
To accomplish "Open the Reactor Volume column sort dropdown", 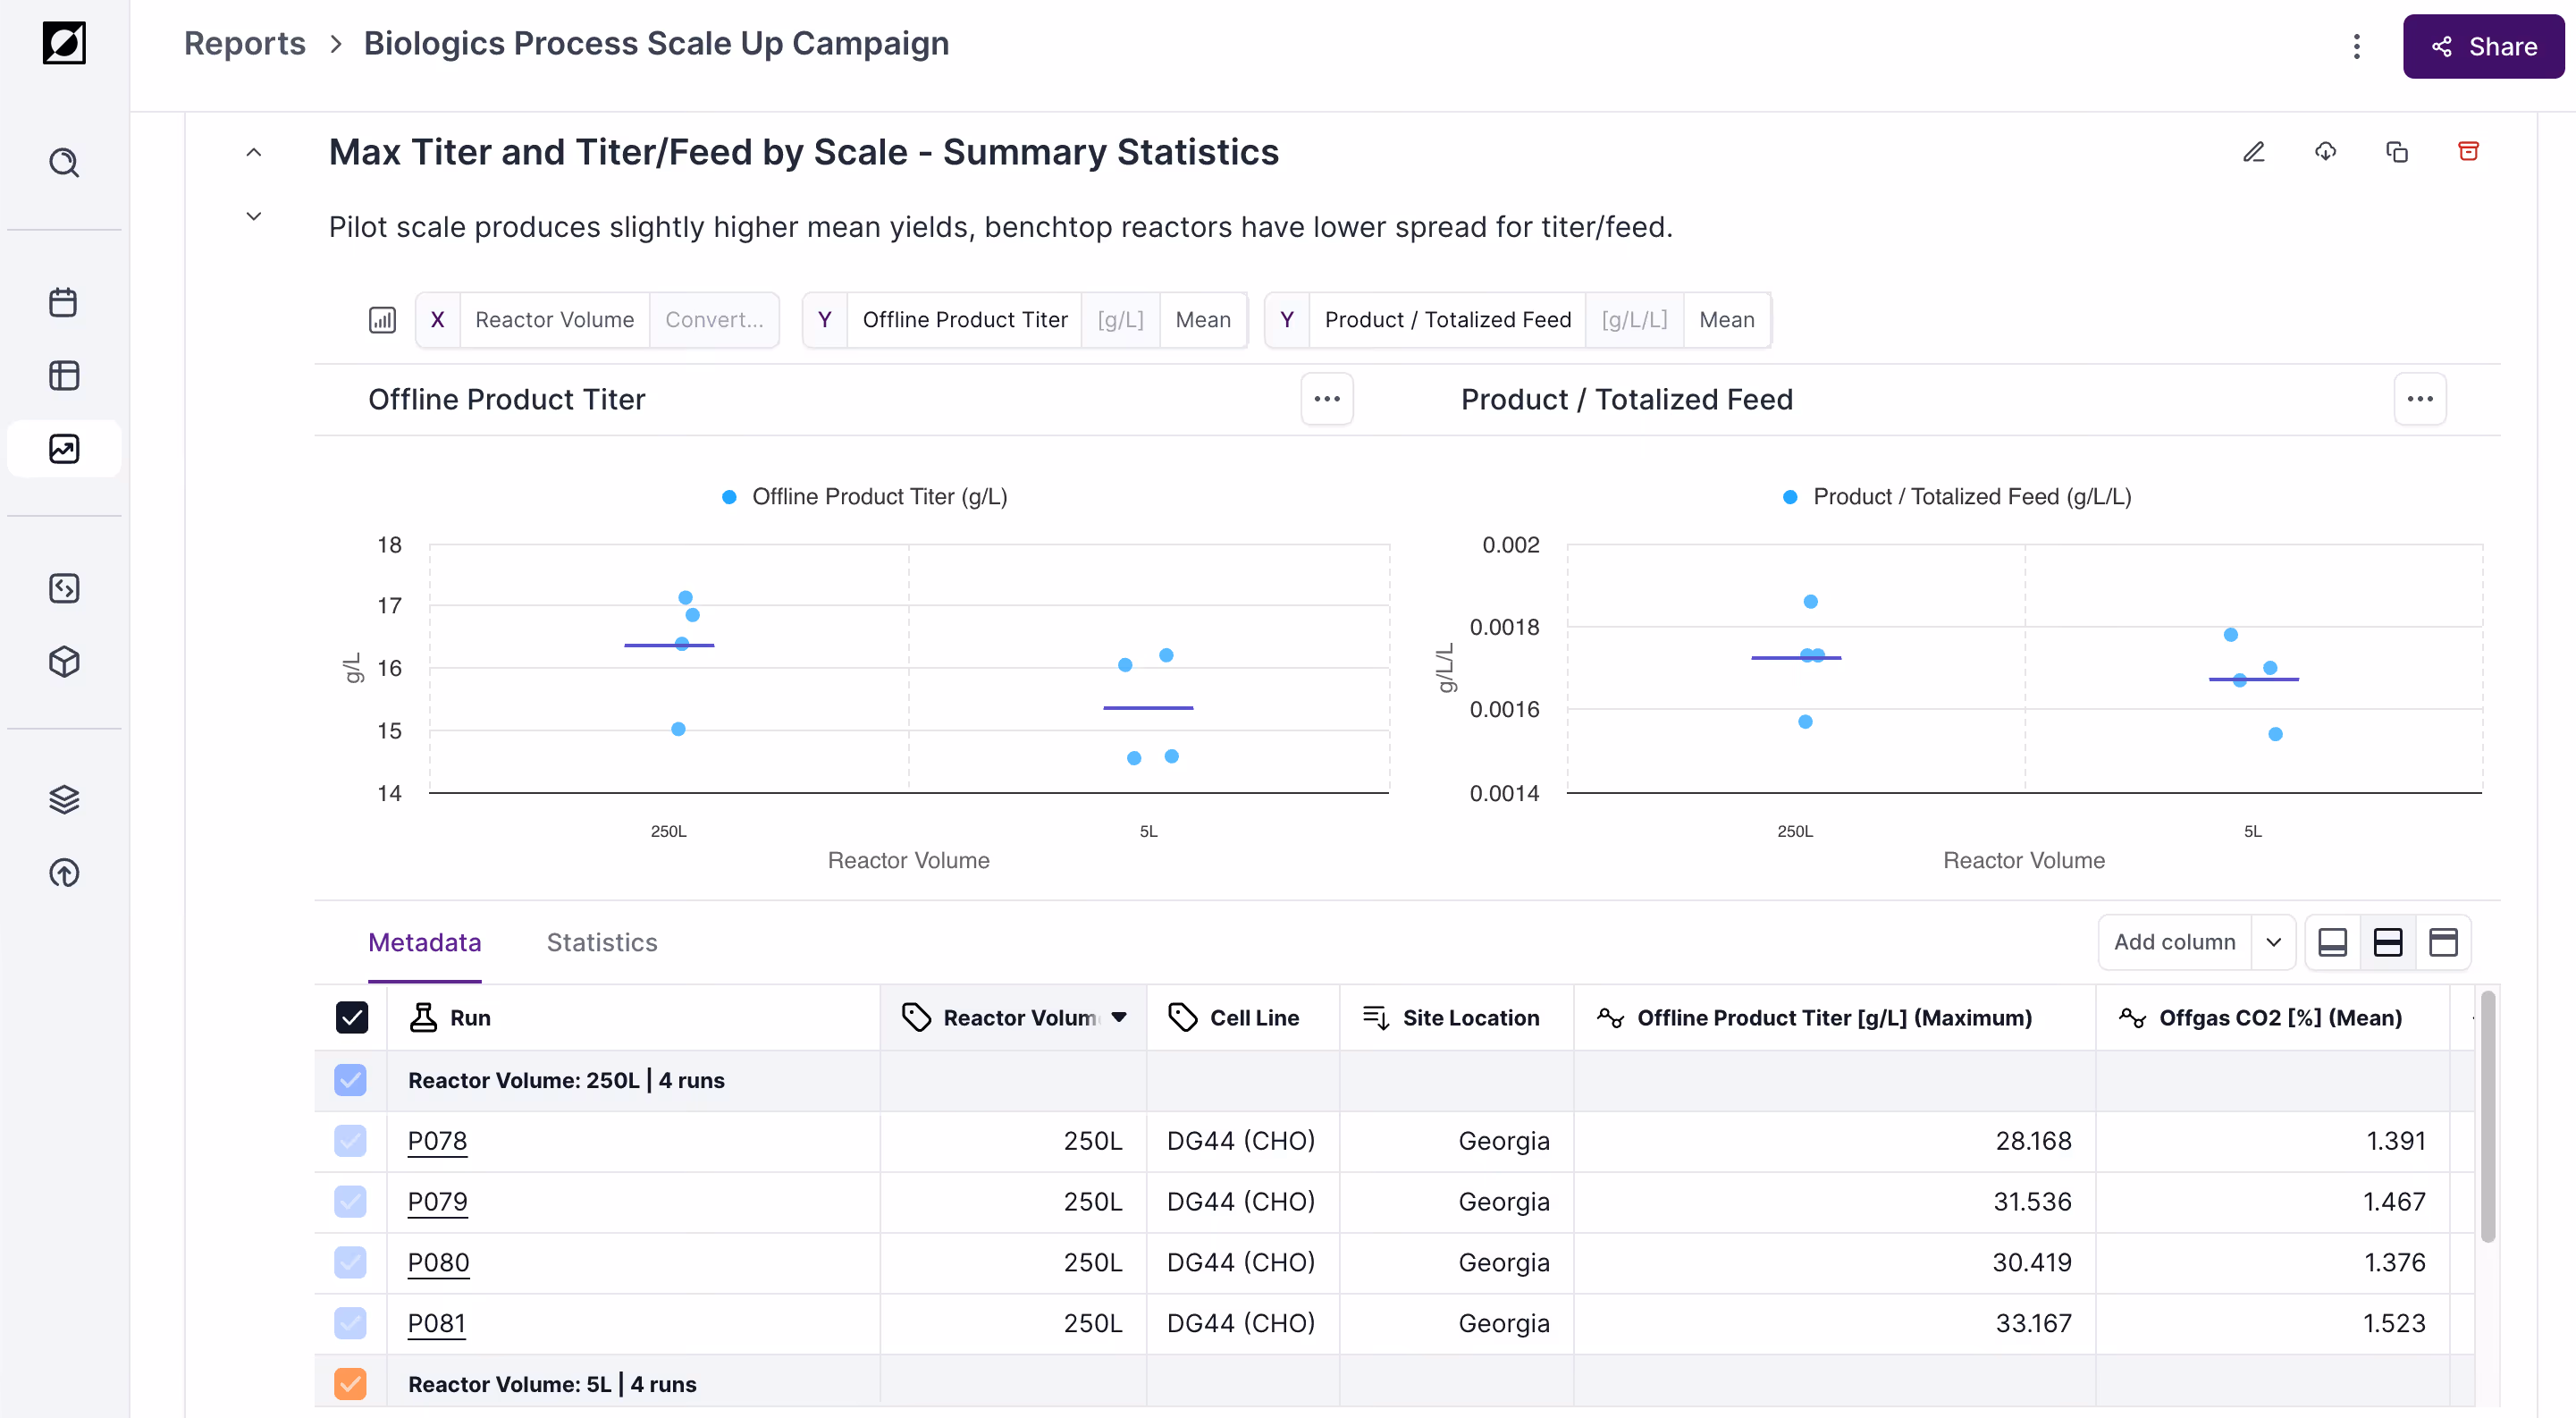I will pyautogui.click(x=1119, y=1017).
